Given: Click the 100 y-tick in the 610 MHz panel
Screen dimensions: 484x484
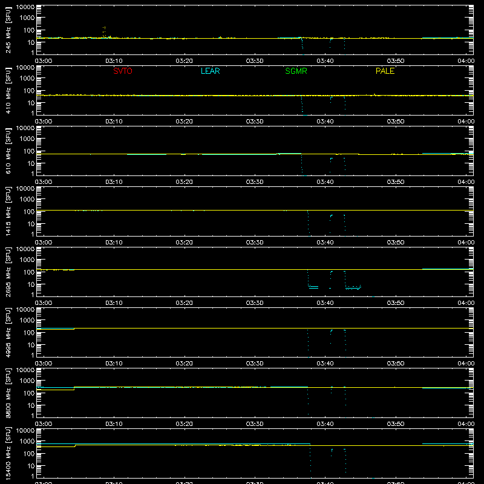Looking at the screenshot, I should pyautogui.click(x=29, y=151).
